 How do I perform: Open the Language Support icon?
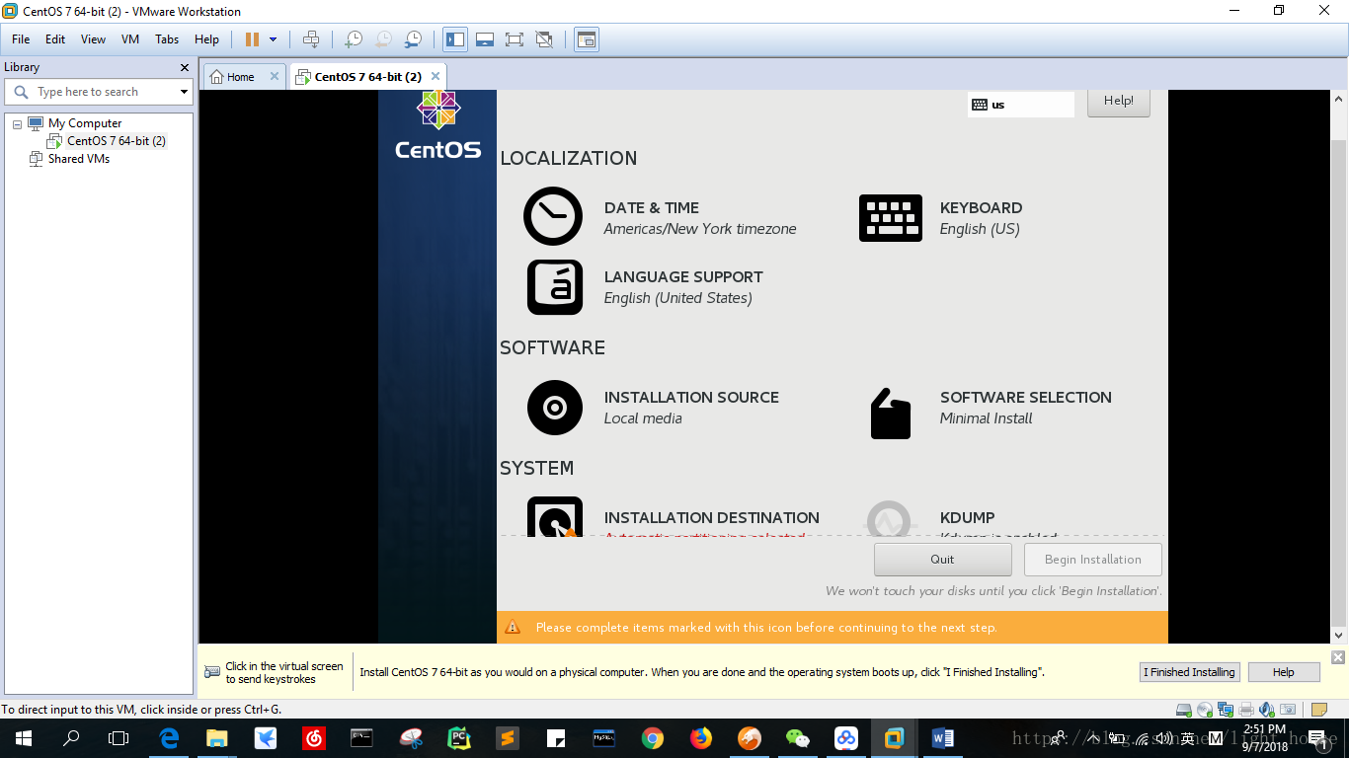pos(555,287)
